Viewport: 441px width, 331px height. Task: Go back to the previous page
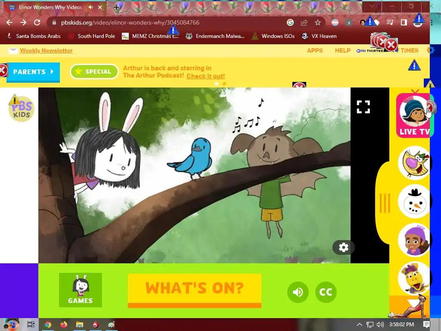(9, 22)
